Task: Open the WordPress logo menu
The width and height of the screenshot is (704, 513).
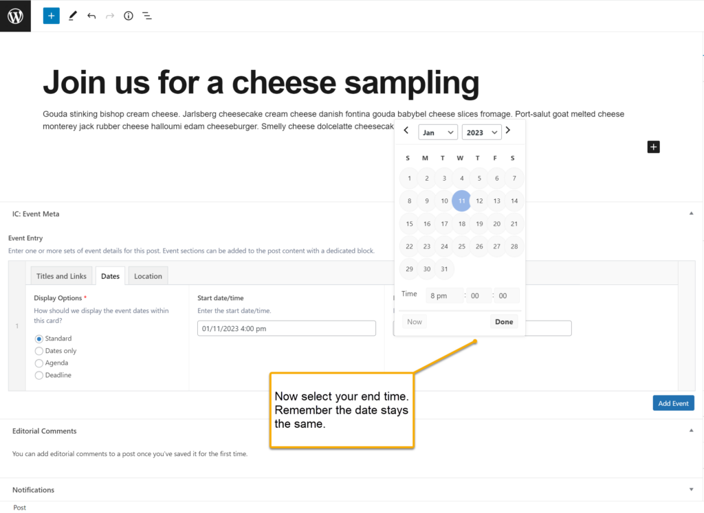Action: point(15,16)
